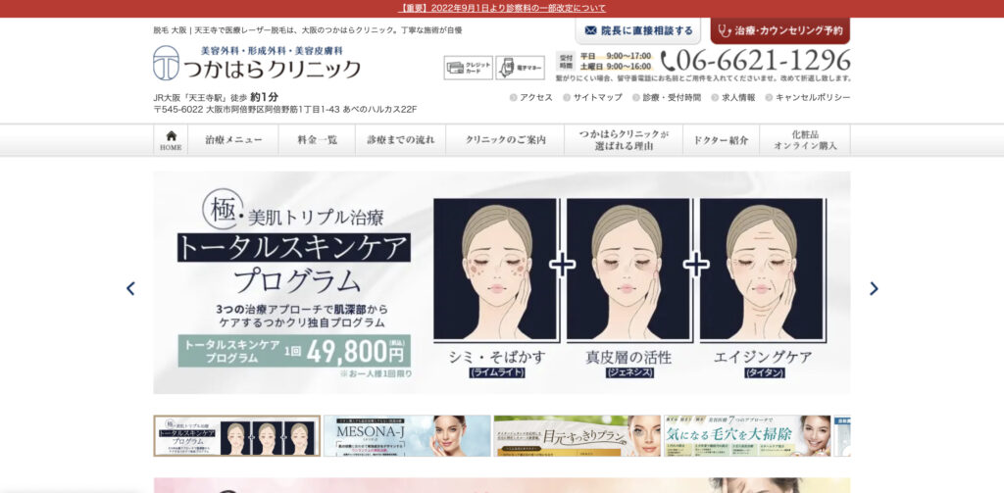Open the サイトマップ link

click(592, 97)
